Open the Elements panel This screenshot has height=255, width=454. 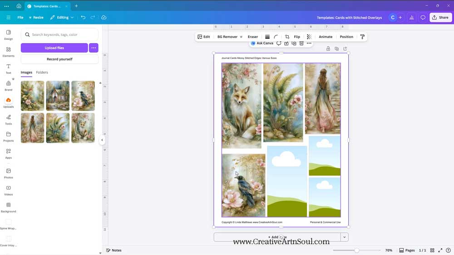point(8,52)
